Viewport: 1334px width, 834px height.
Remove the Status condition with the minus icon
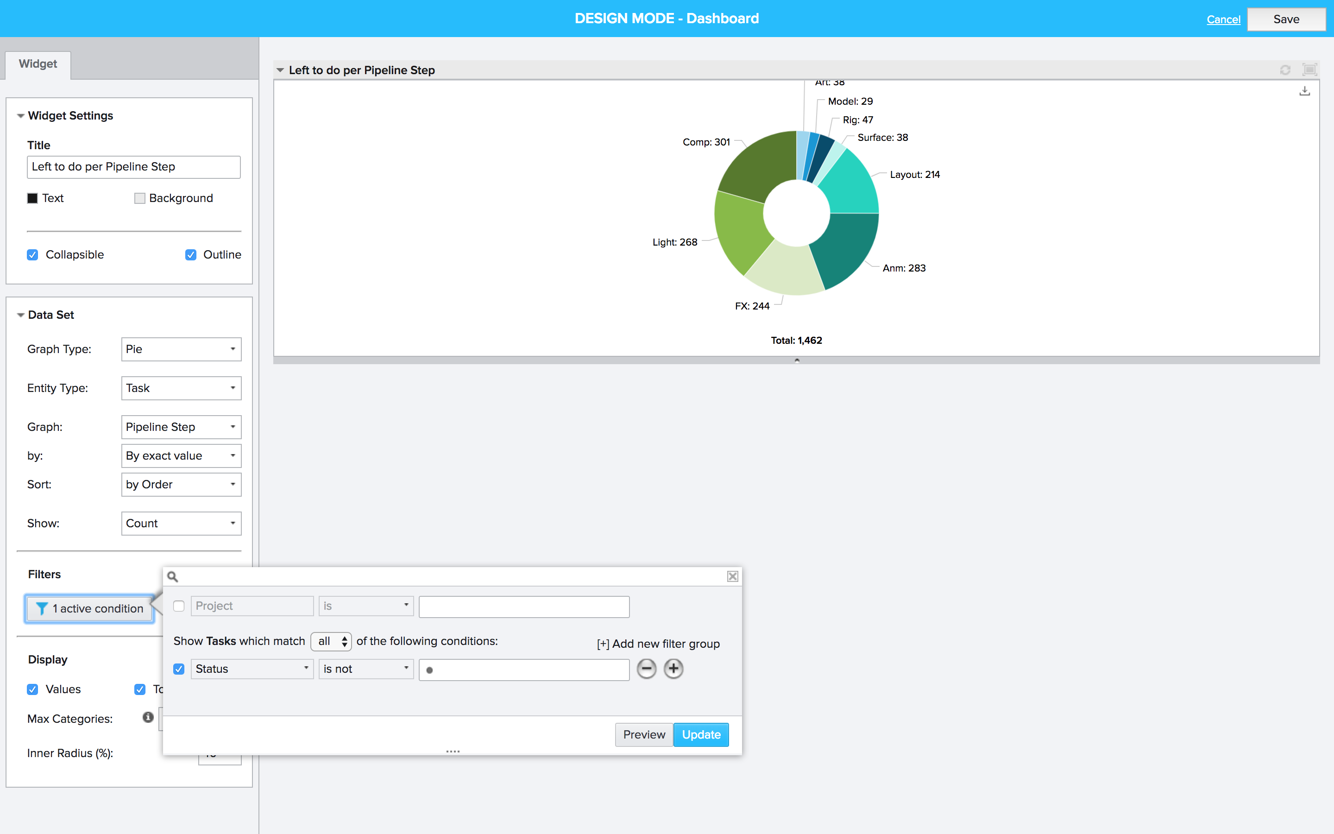(x=646, y=669)
